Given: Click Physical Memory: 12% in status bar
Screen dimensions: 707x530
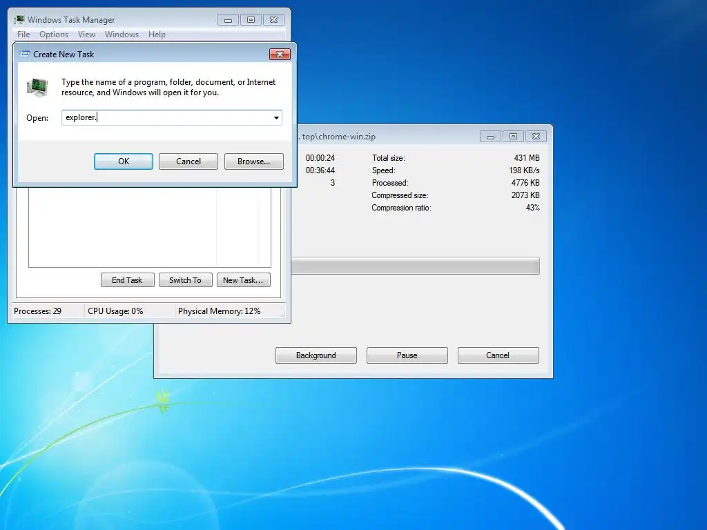Looking at the screenshot, I should 219,311.
